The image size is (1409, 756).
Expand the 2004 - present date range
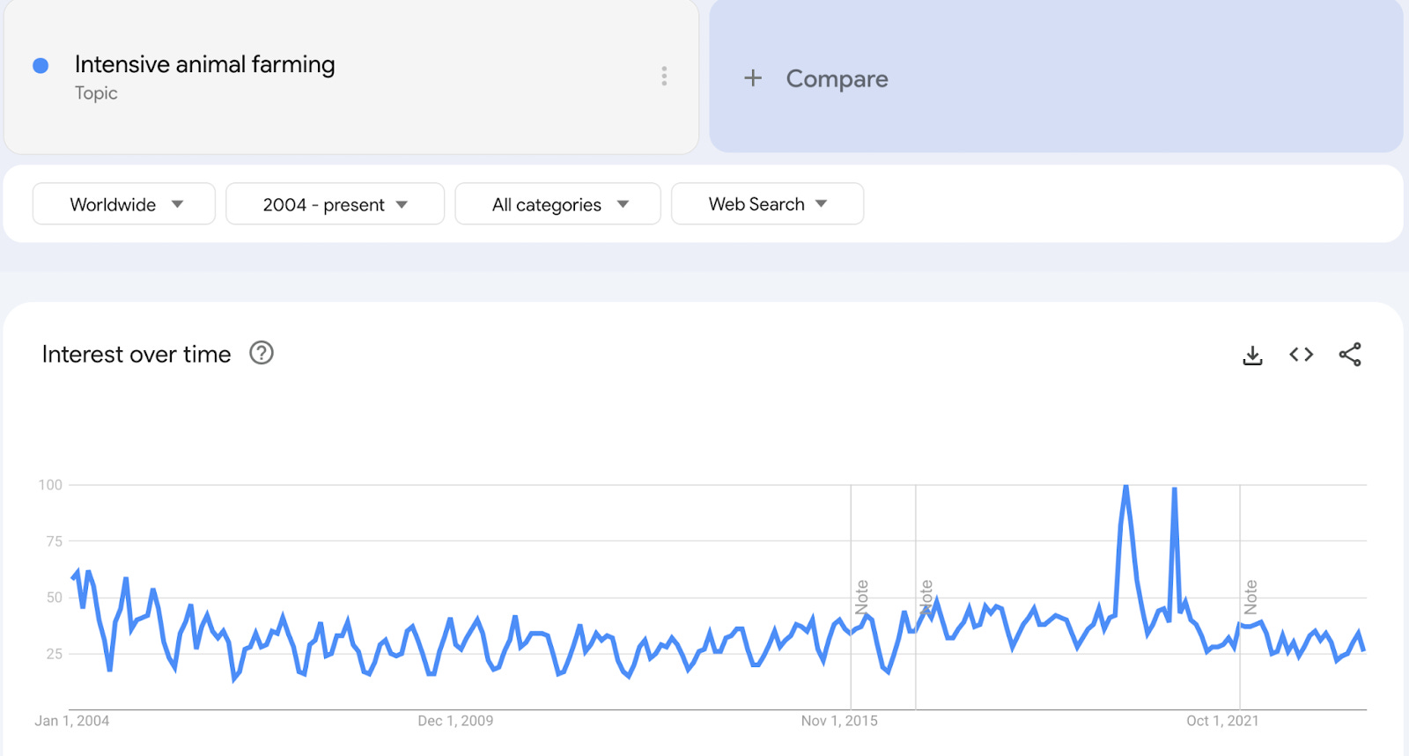335,204
